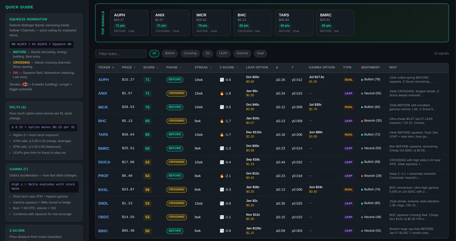Click the fire icon in ANIX's Z-Score cell
The width and height of the screenshot is (456, 241).
coord(222,93)
